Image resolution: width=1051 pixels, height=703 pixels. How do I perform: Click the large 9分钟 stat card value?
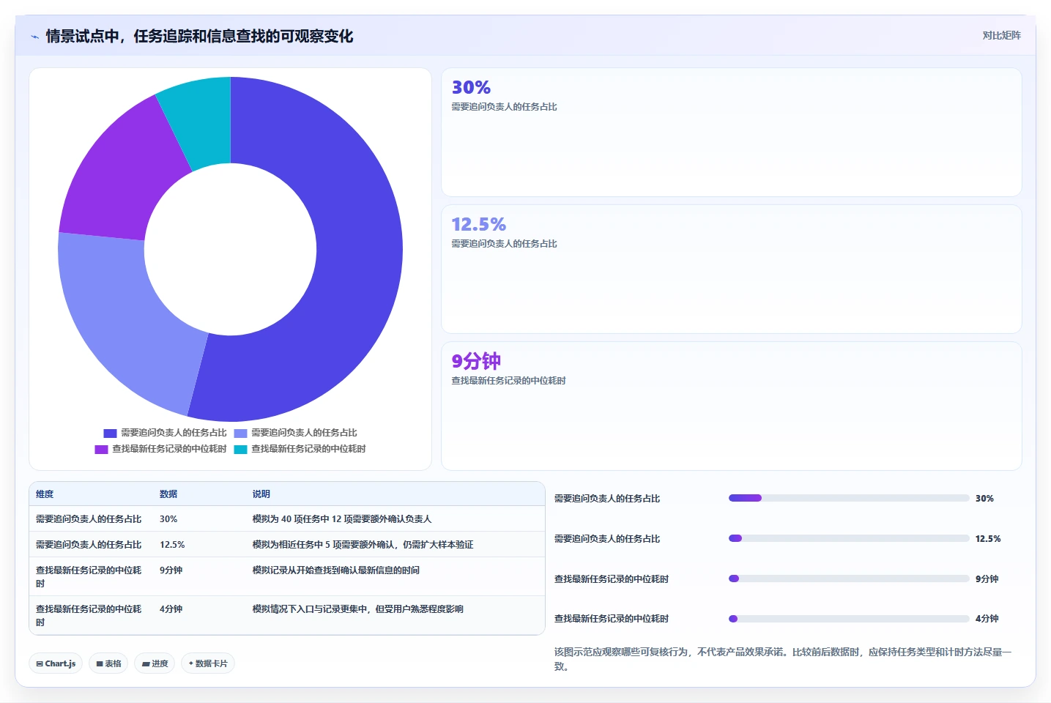476,361
